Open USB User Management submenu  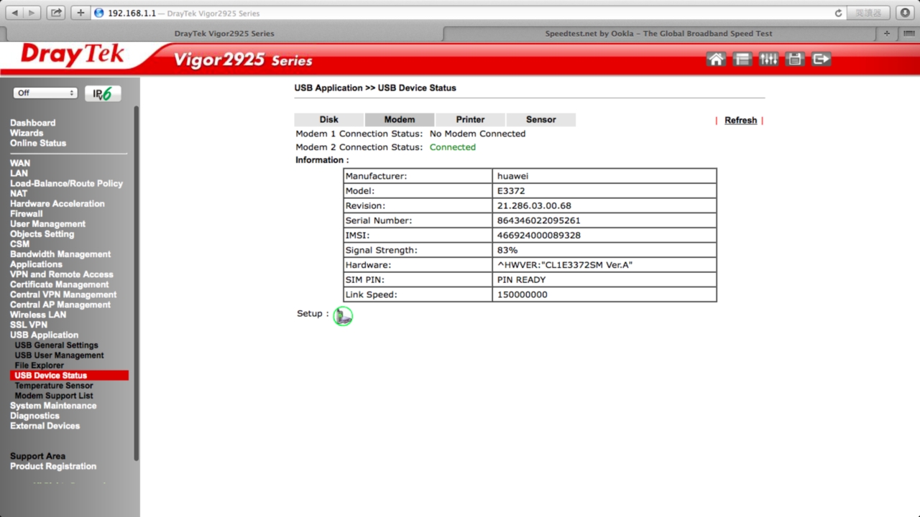[59, 355]
